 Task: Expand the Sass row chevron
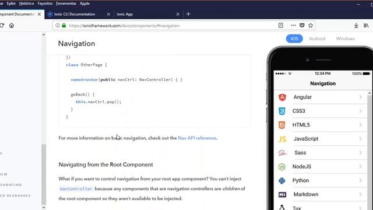tap(360, 153)
